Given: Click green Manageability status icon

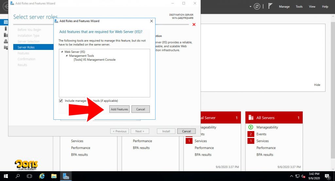Looking at the screenshot, I should pyautogui.click(x=251, y=127).
